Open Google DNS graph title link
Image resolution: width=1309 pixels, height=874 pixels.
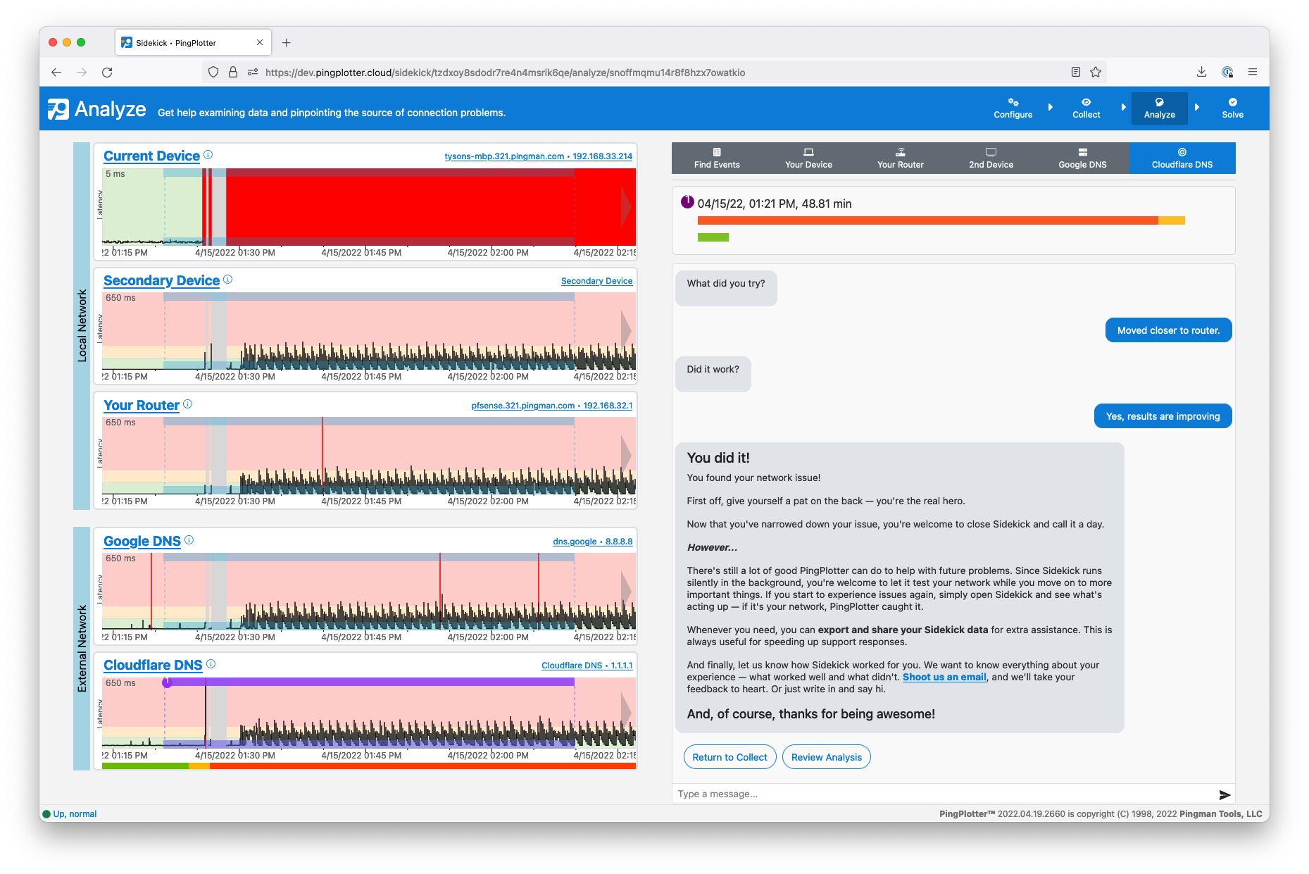point(142,542)
